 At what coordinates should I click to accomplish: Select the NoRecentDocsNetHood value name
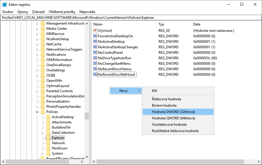[116, 75]
